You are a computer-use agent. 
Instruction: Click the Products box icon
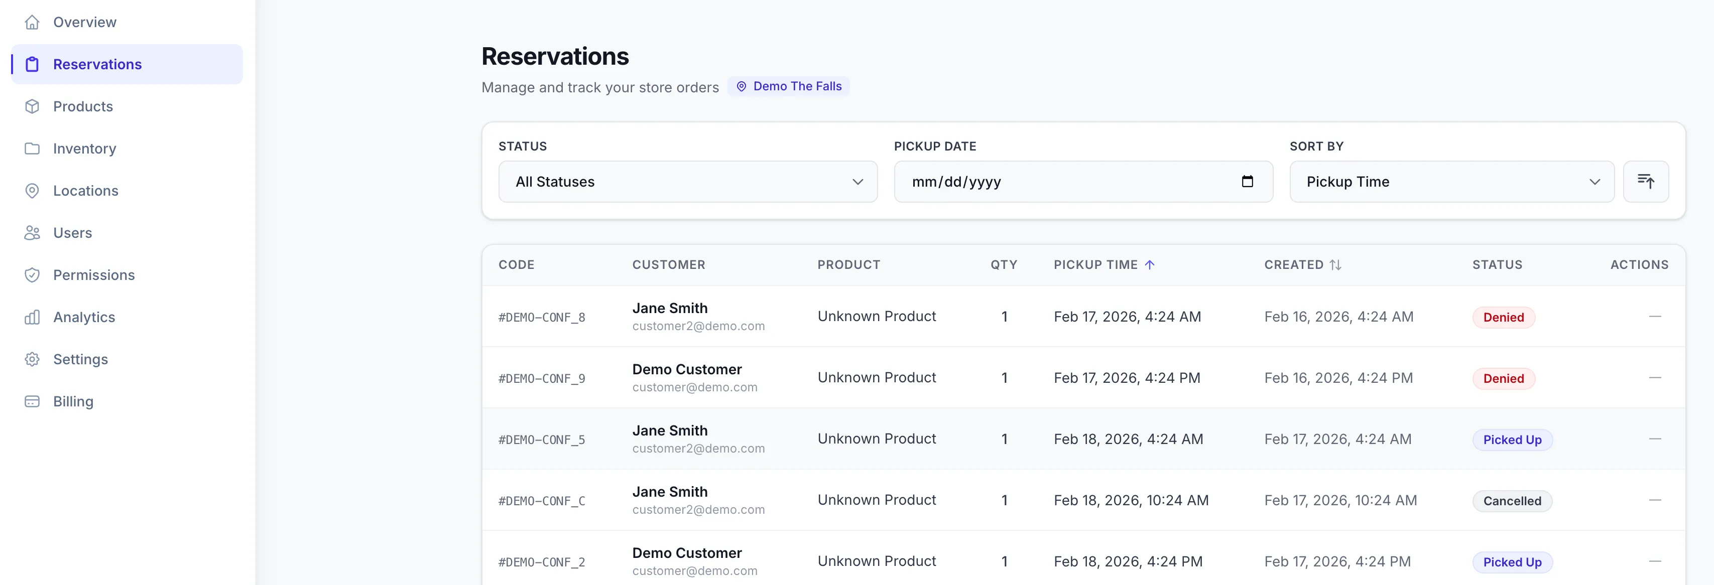(32, 106)
